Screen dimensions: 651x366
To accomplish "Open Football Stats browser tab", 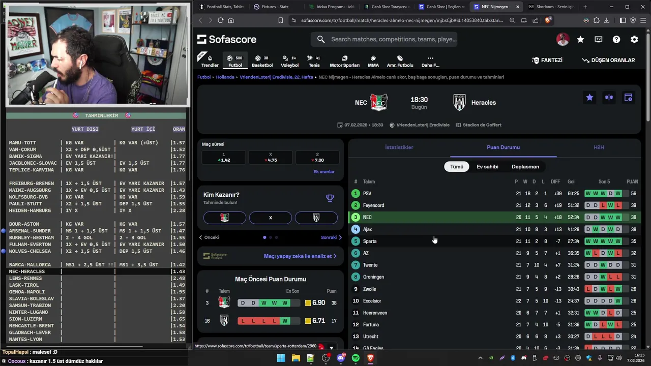I will point(221,7).
